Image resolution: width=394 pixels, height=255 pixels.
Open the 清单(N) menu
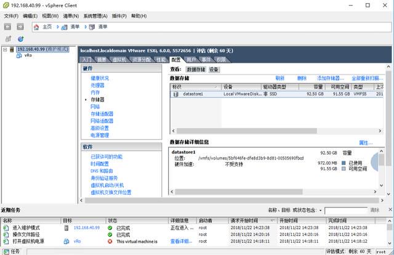click(x=71, y=16)
